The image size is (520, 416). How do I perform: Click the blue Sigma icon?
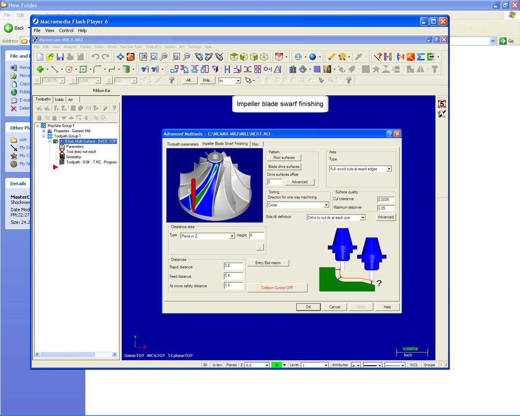click(x=420, y=57)
